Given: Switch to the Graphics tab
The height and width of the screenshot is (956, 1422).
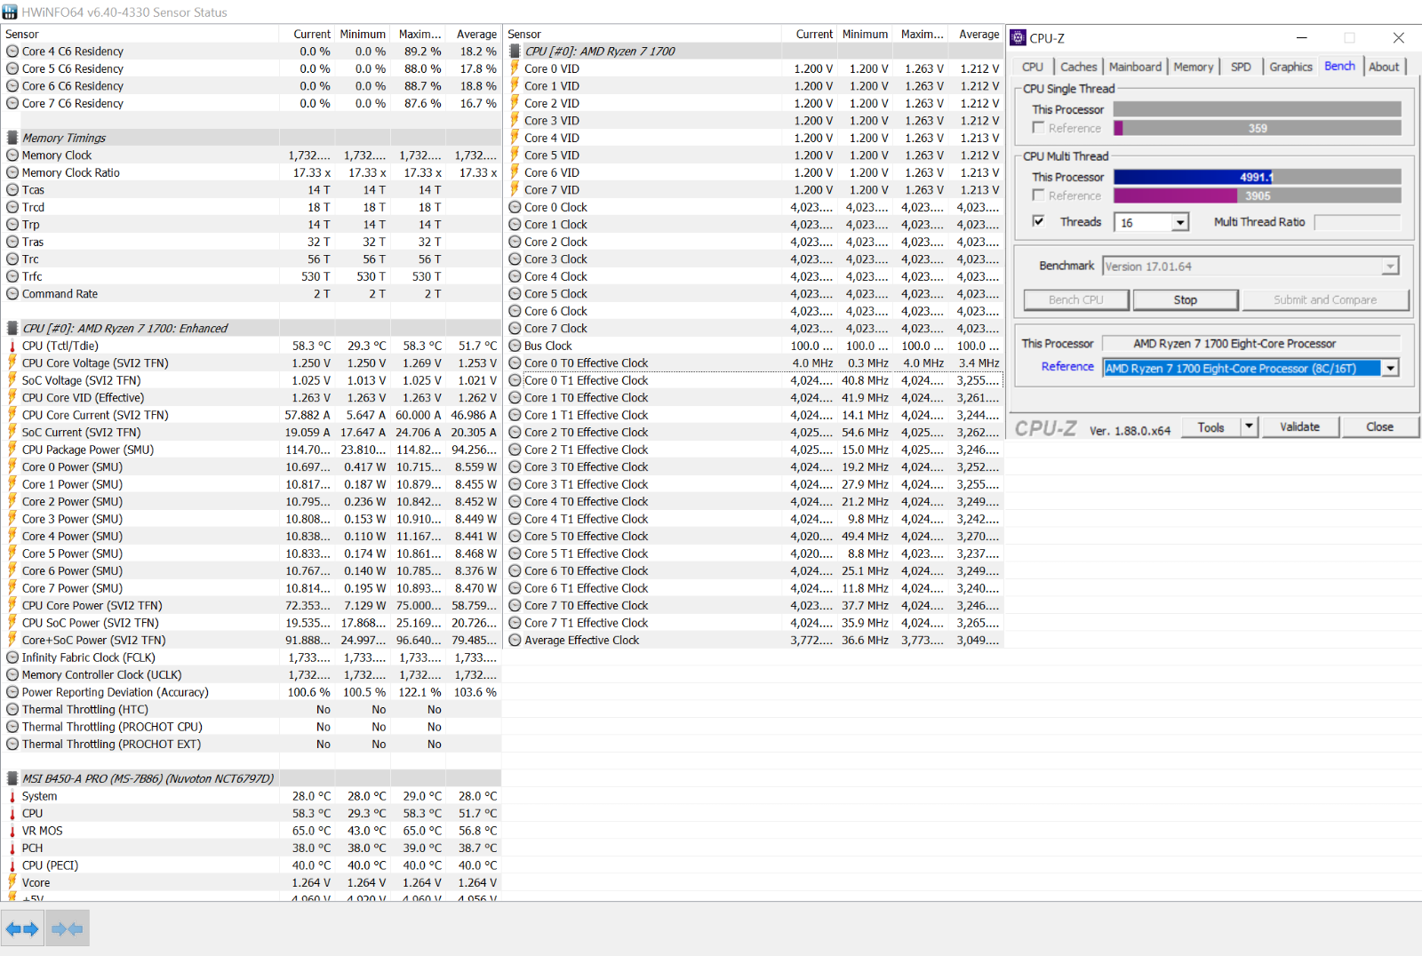Looking at the screenshot, I should (x=1290, y=67).
